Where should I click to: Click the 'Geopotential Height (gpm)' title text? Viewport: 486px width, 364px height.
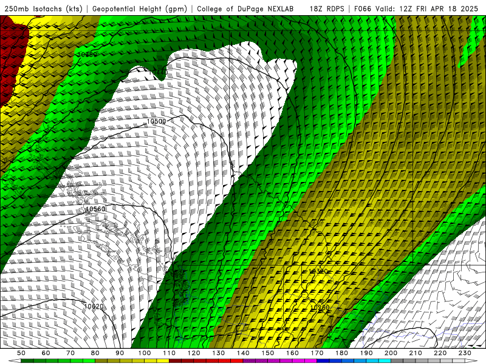[140, 9]
